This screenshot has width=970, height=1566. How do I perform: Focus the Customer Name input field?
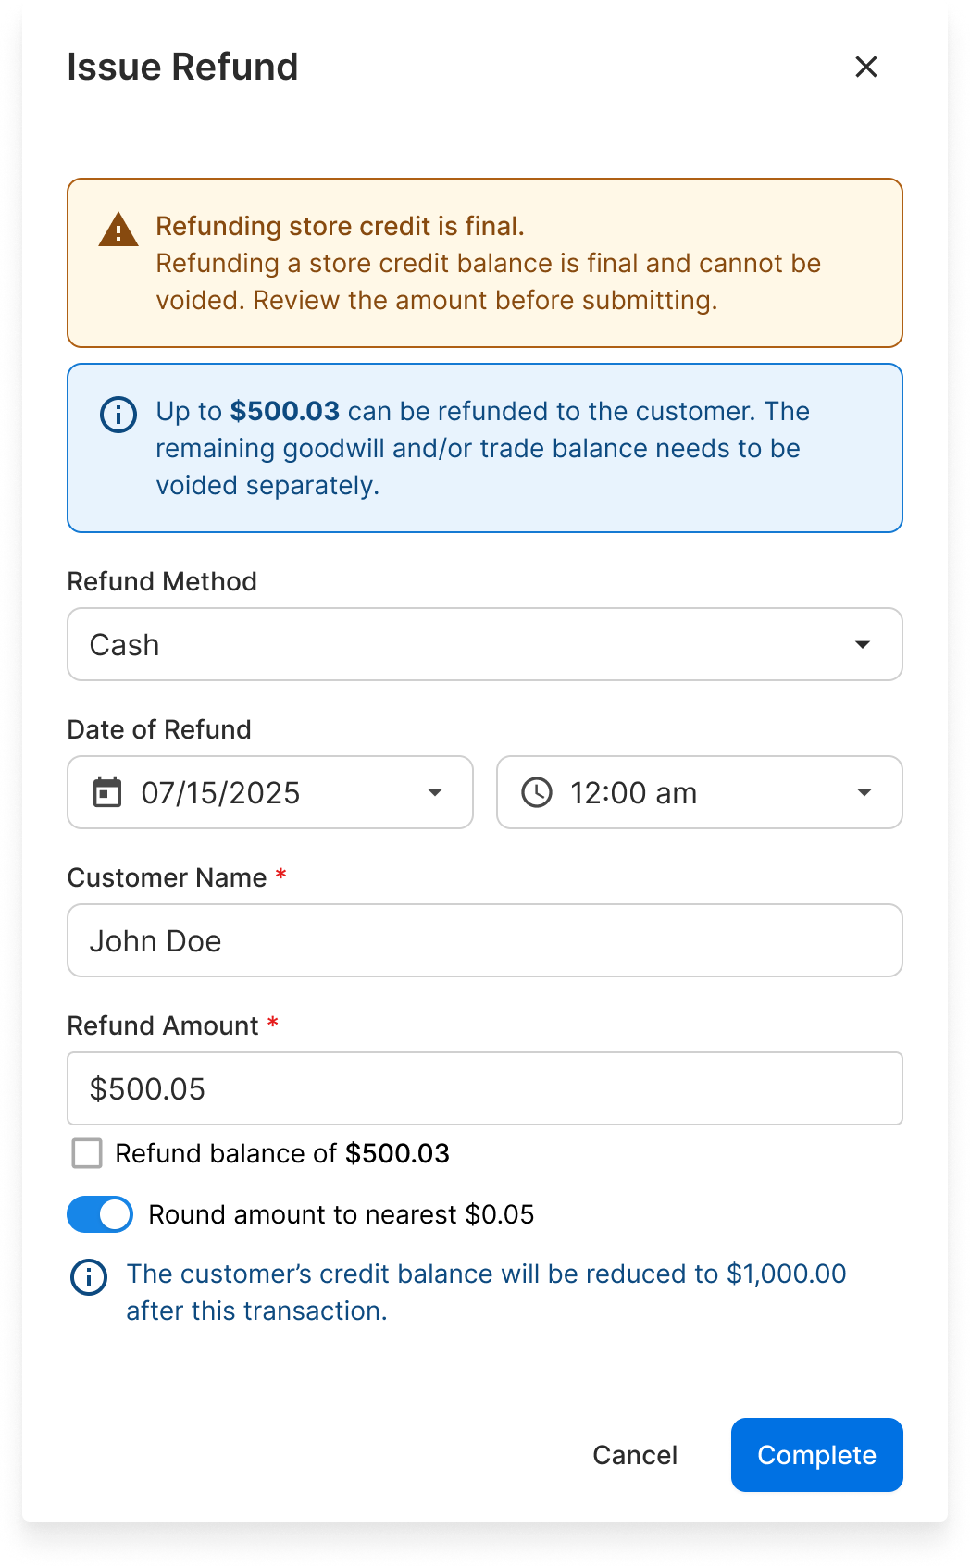click(x=485, y=940)
